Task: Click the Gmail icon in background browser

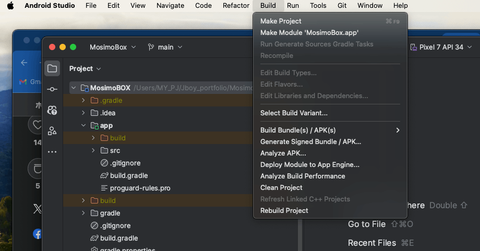Action: (x=22, y=82)
